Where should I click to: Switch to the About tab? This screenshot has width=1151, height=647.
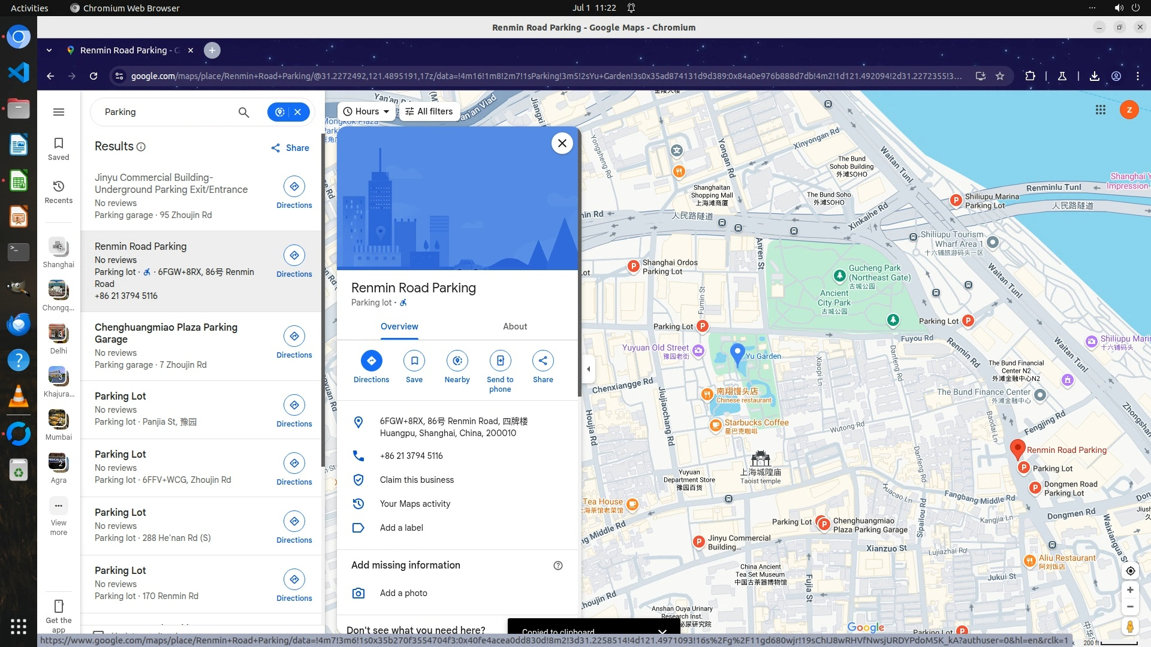514,326
